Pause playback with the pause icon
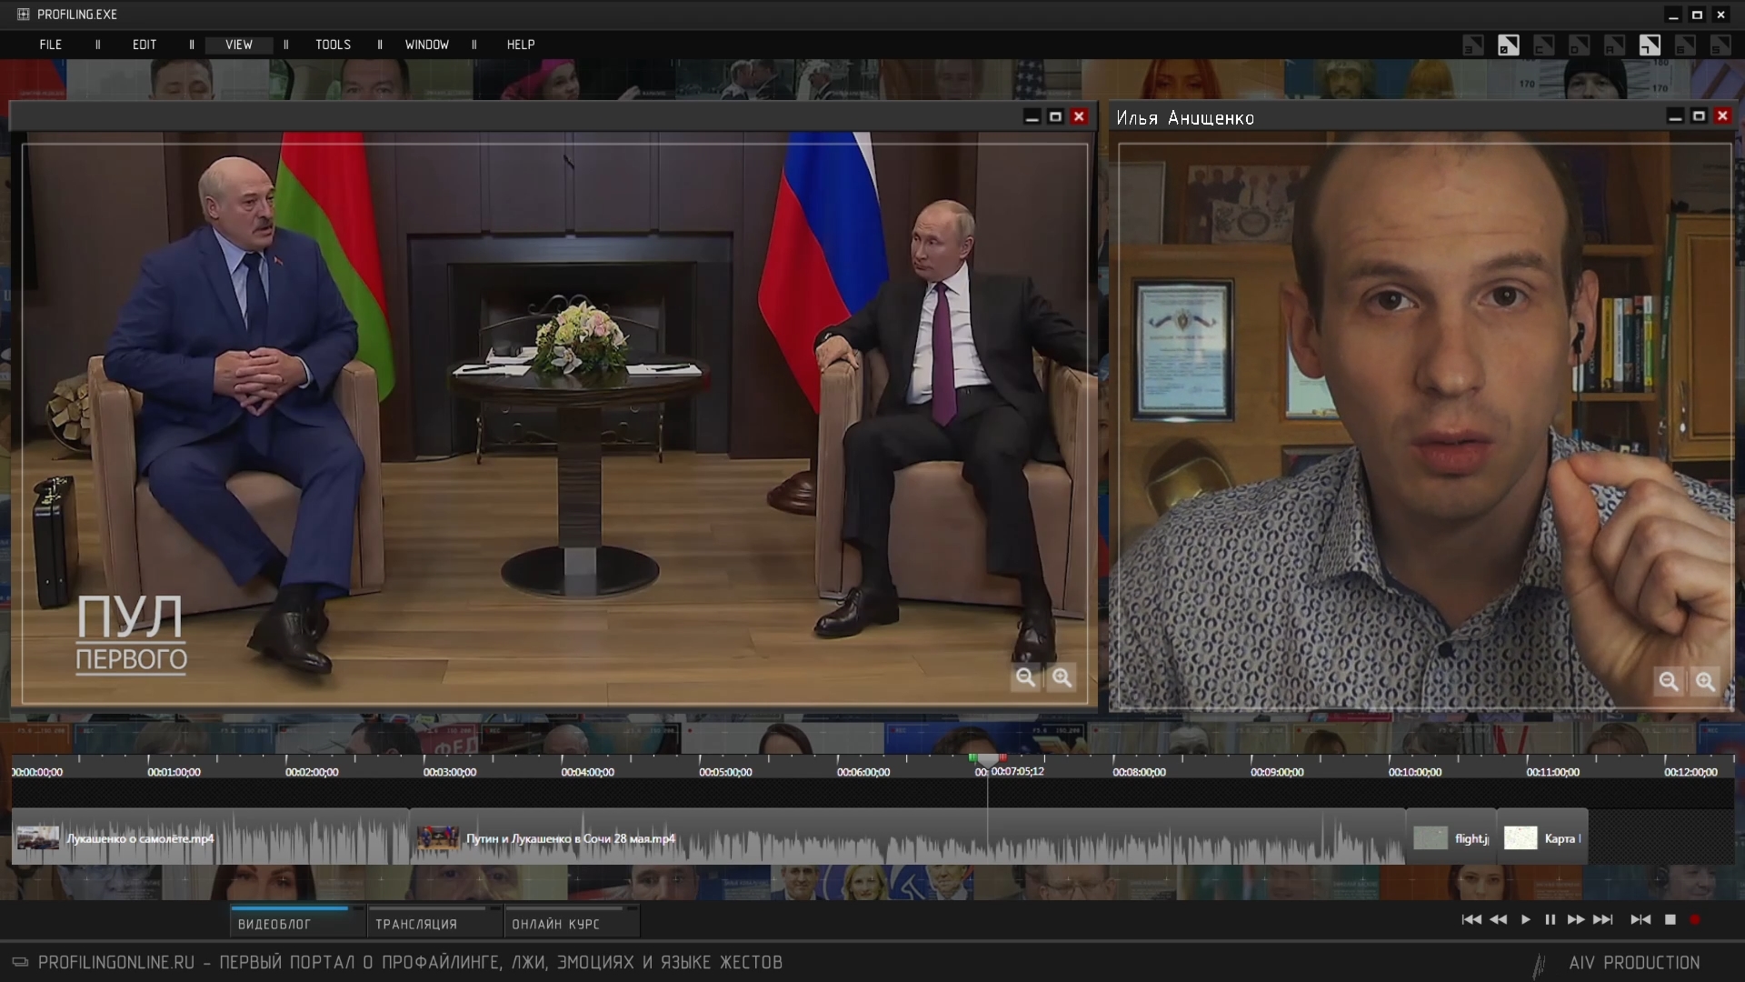Screen dimensions: 1745x982 [1550, 919]
